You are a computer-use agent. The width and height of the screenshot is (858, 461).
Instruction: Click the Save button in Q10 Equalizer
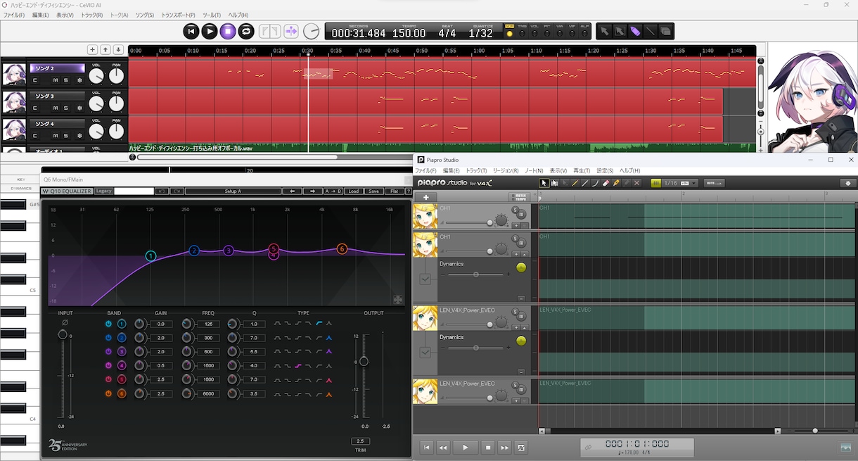pyautogui.click(x=374, y=191)
